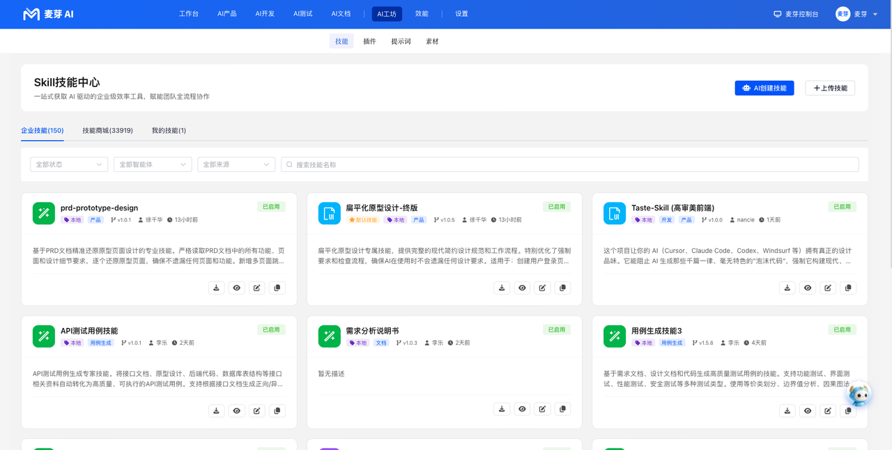892x450 pixels.
Task: Copy the prd-prototype-design skill
Action: coord(277,288)
